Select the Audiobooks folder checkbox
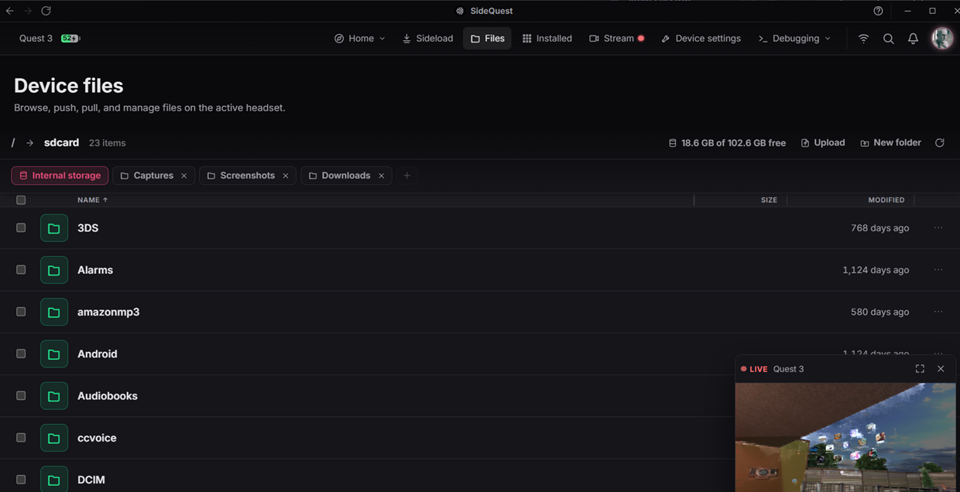The height and width of the screenshot is (492, 960). point(21,396)
